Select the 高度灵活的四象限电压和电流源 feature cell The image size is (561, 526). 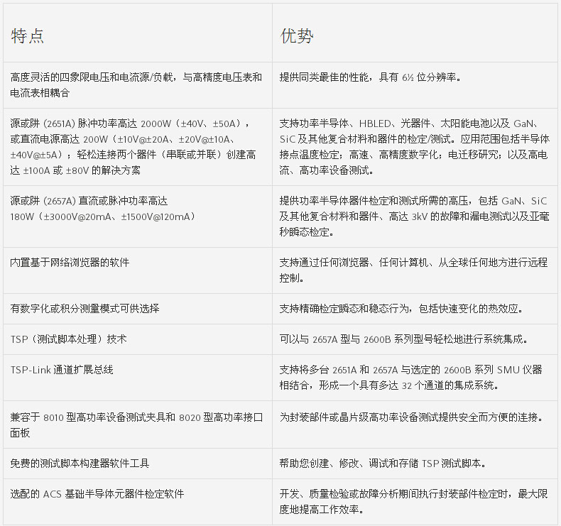[x=136, y=85]
